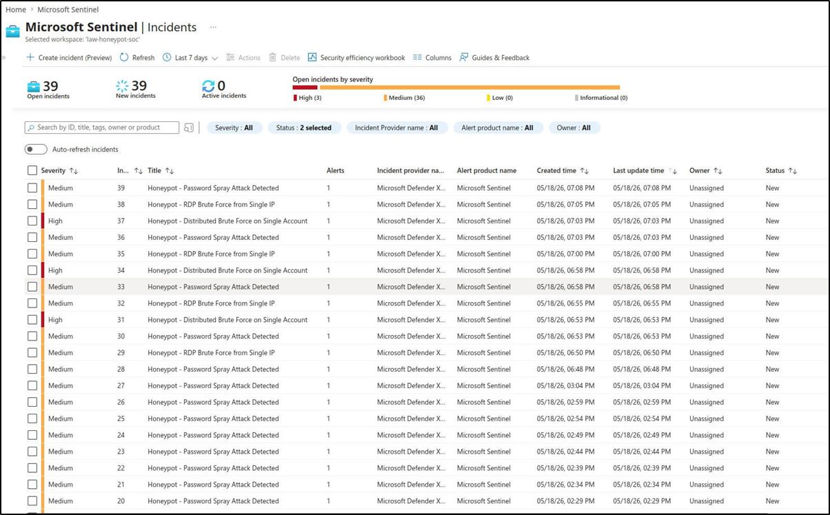Check the box for incident 20

[x=32, y=501]
